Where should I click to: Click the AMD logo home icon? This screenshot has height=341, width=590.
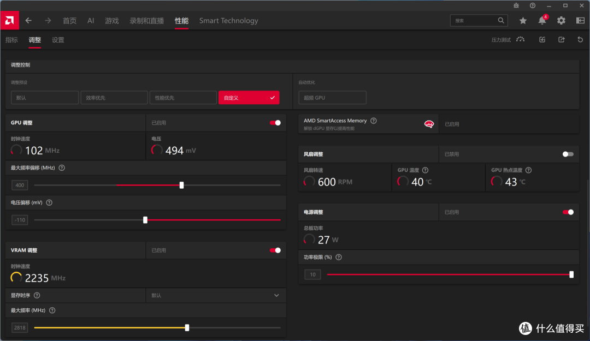pyautogui.click(x=9, y=20)
